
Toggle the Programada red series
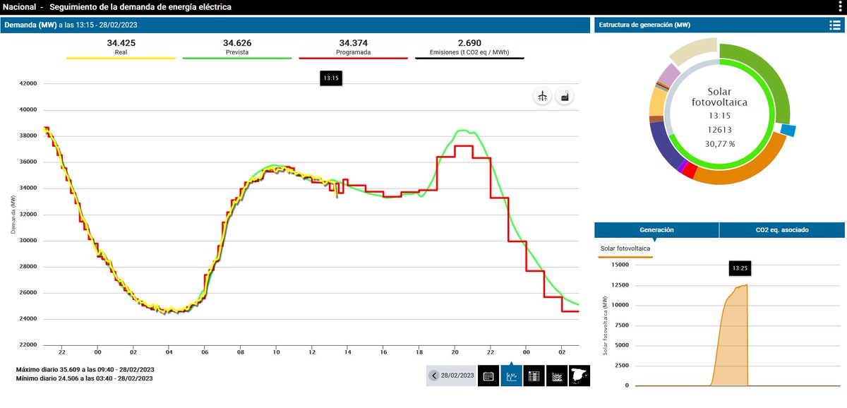coord(354,48)
